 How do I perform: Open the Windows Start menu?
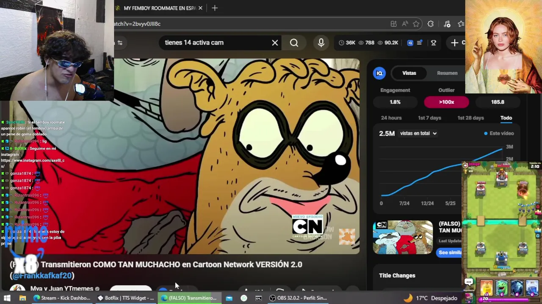pyautogui.click(x=7, y=298)
